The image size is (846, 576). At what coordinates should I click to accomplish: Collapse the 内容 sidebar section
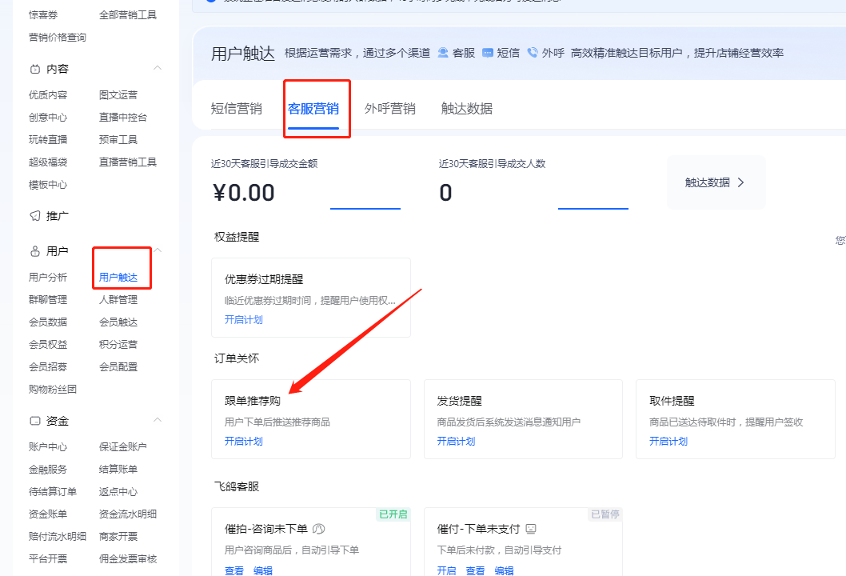coord(158,69)
